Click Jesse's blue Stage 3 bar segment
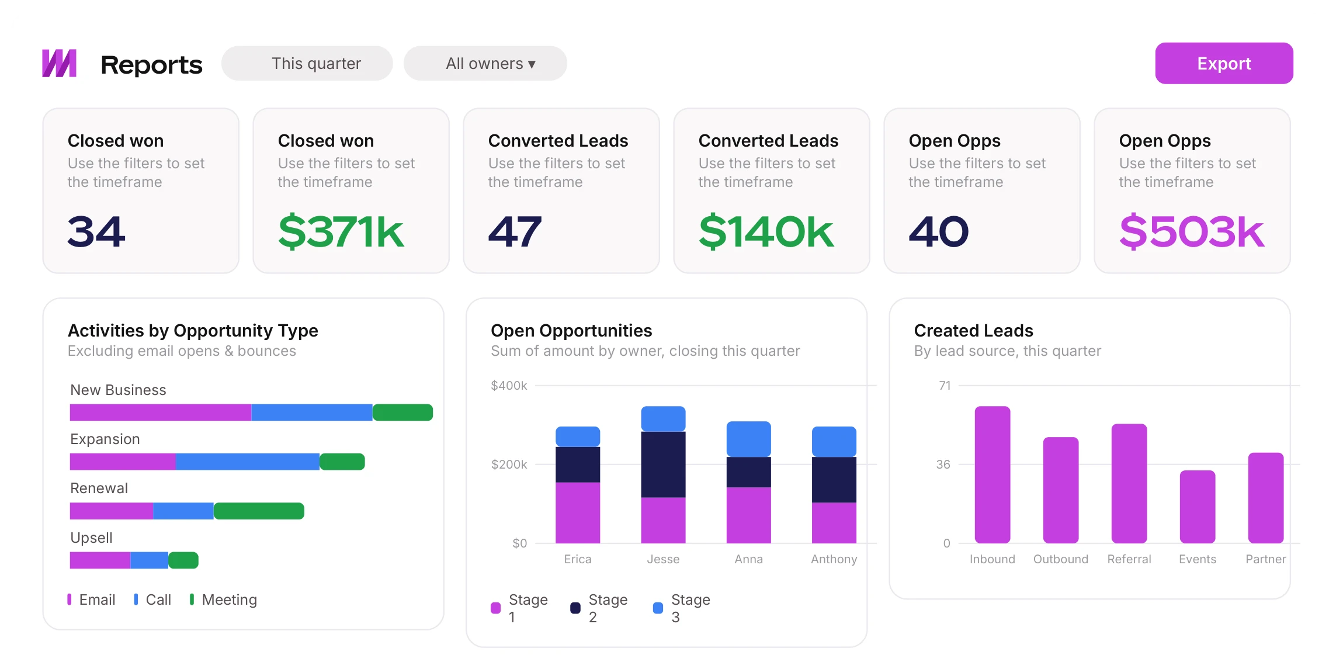1336x655 pixels. click(x=663, y=419)
